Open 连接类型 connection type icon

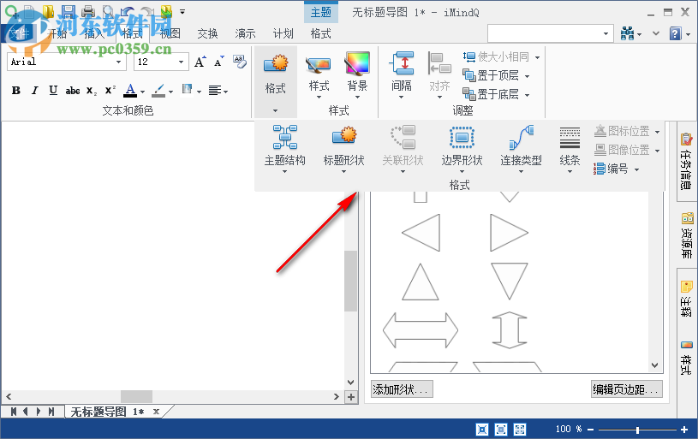521,138
